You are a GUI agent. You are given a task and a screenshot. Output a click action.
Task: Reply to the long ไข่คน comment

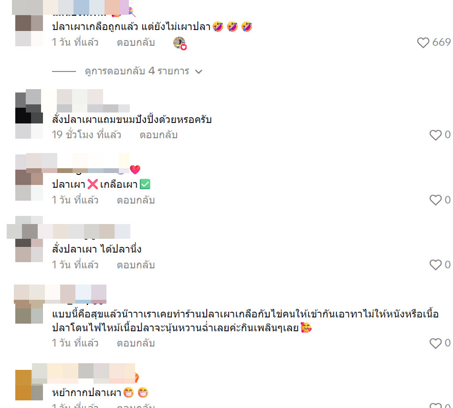136,343
